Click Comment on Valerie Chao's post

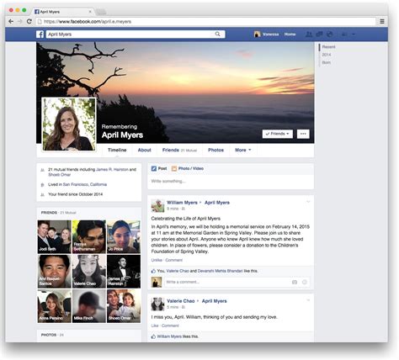pos(170,326)
